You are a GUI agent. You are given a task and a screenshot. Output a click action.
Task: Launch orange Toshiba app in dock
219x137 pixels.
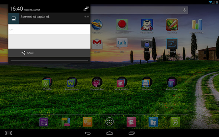coord(88,122)
